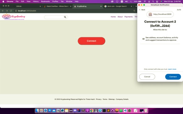Open the Company Details footer link
183x114 pixels.
click(122, 99)
